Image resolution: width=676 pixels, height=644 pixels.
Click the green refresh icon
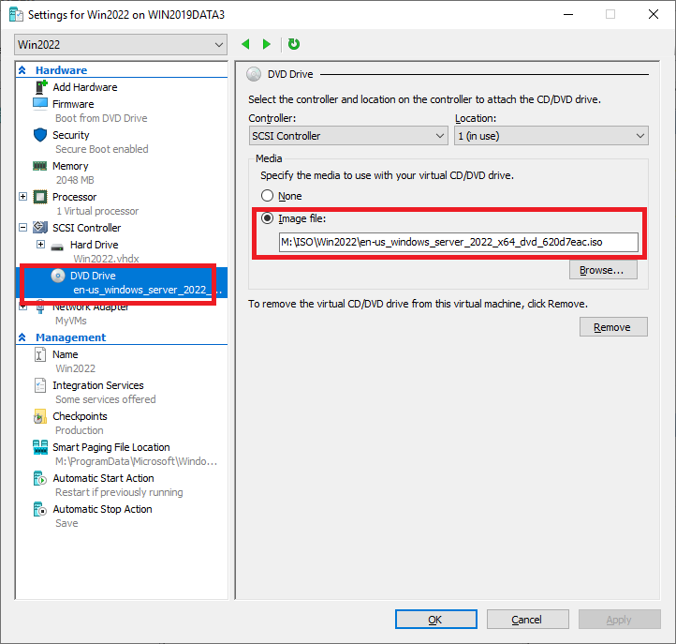tap(294, 44)
